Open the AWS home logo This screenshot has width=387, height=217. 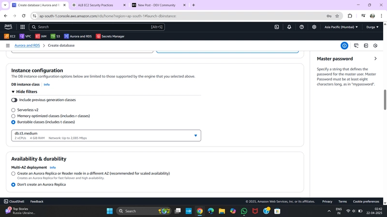coord(8,27)
